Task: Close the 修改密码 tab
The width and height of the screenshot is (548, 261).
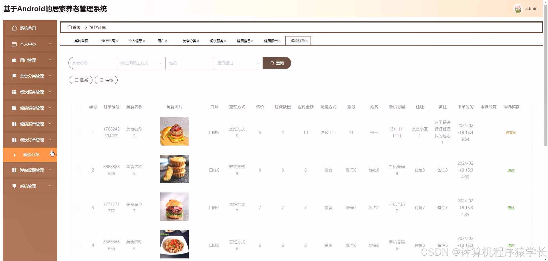Action: (x=117, y=41)
